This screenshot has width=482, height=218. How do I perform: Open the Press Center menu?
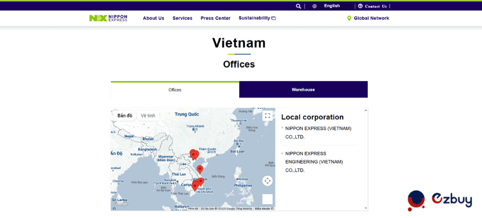click(215, 18)
